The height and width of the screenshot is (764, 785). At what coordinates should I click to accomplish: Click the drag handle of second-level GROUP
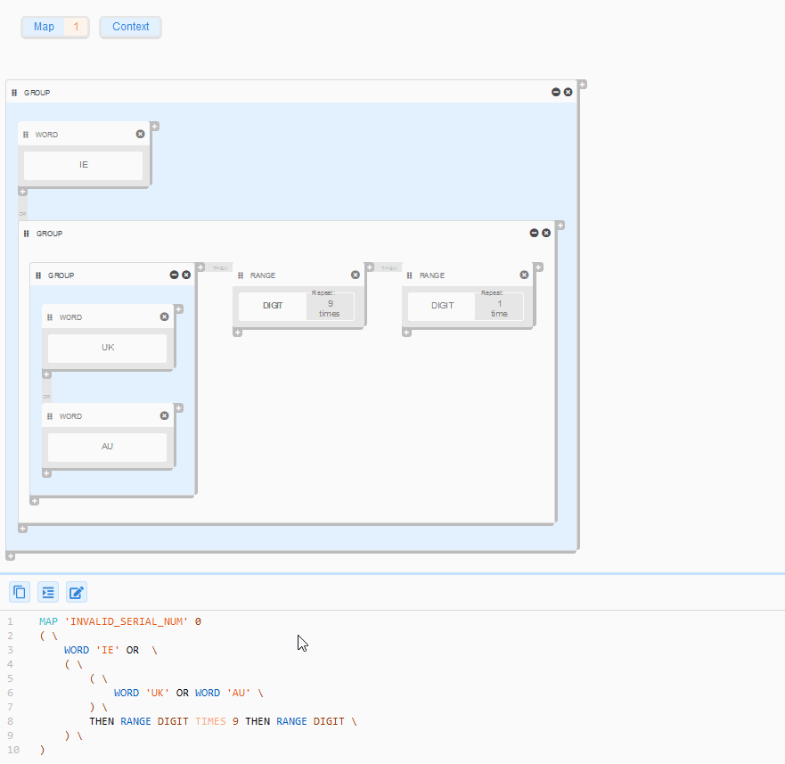27,234
